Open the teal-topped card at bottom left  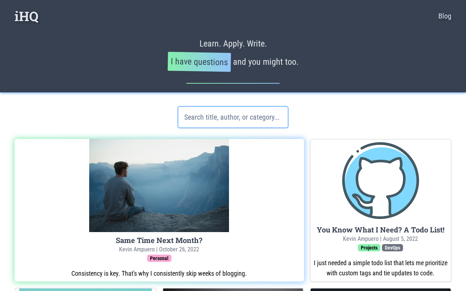[86, 290]
